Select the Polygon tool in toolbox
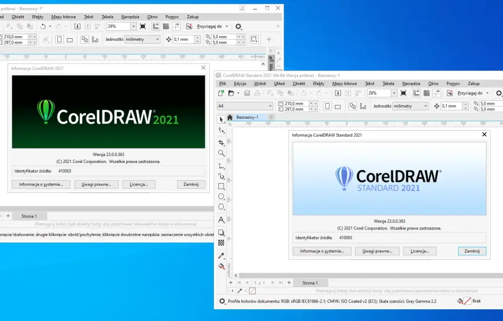The image size is (503, 321). (x=221, y=207)
